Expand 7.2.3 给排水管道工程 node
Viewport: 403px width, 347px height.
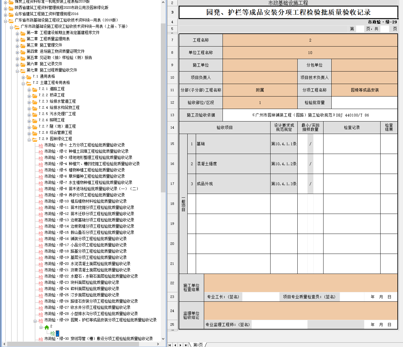tap(29, 102)
